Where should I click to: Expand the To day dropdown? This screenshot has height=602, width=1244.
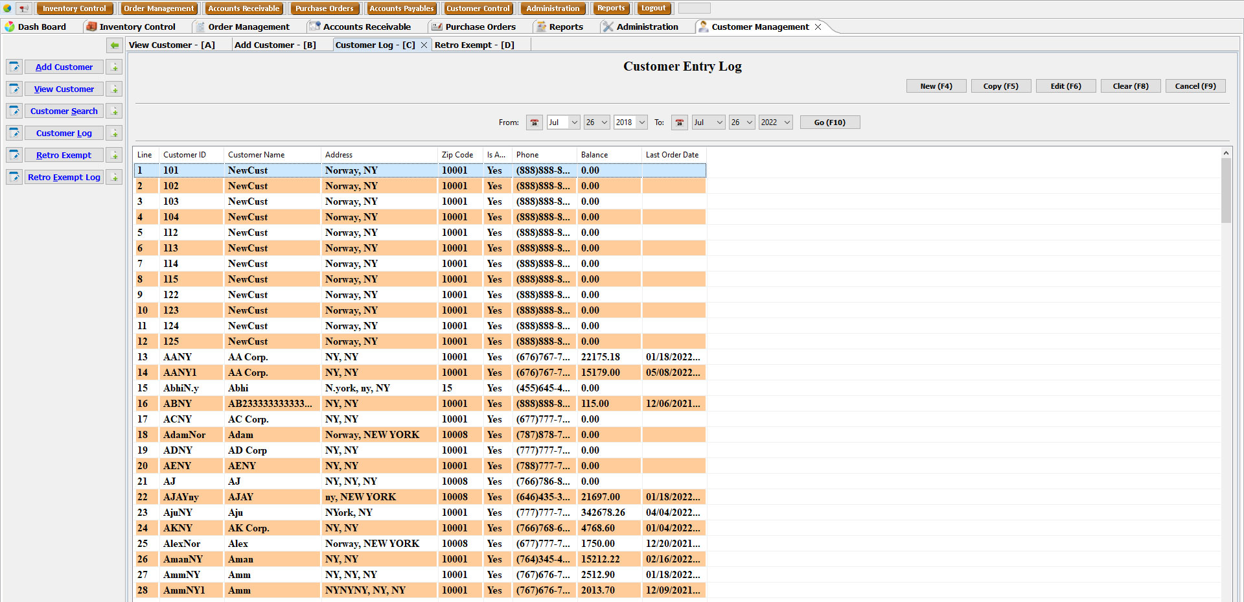click(x=750, y=122)
